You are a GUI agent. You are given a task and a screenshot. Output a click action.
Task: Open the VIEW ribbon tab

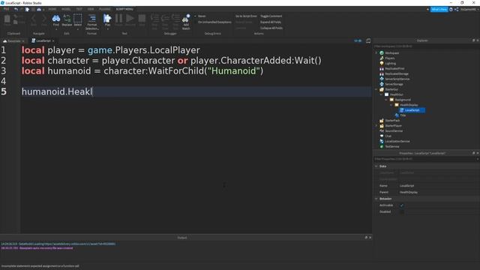click(x=91, y=9)
